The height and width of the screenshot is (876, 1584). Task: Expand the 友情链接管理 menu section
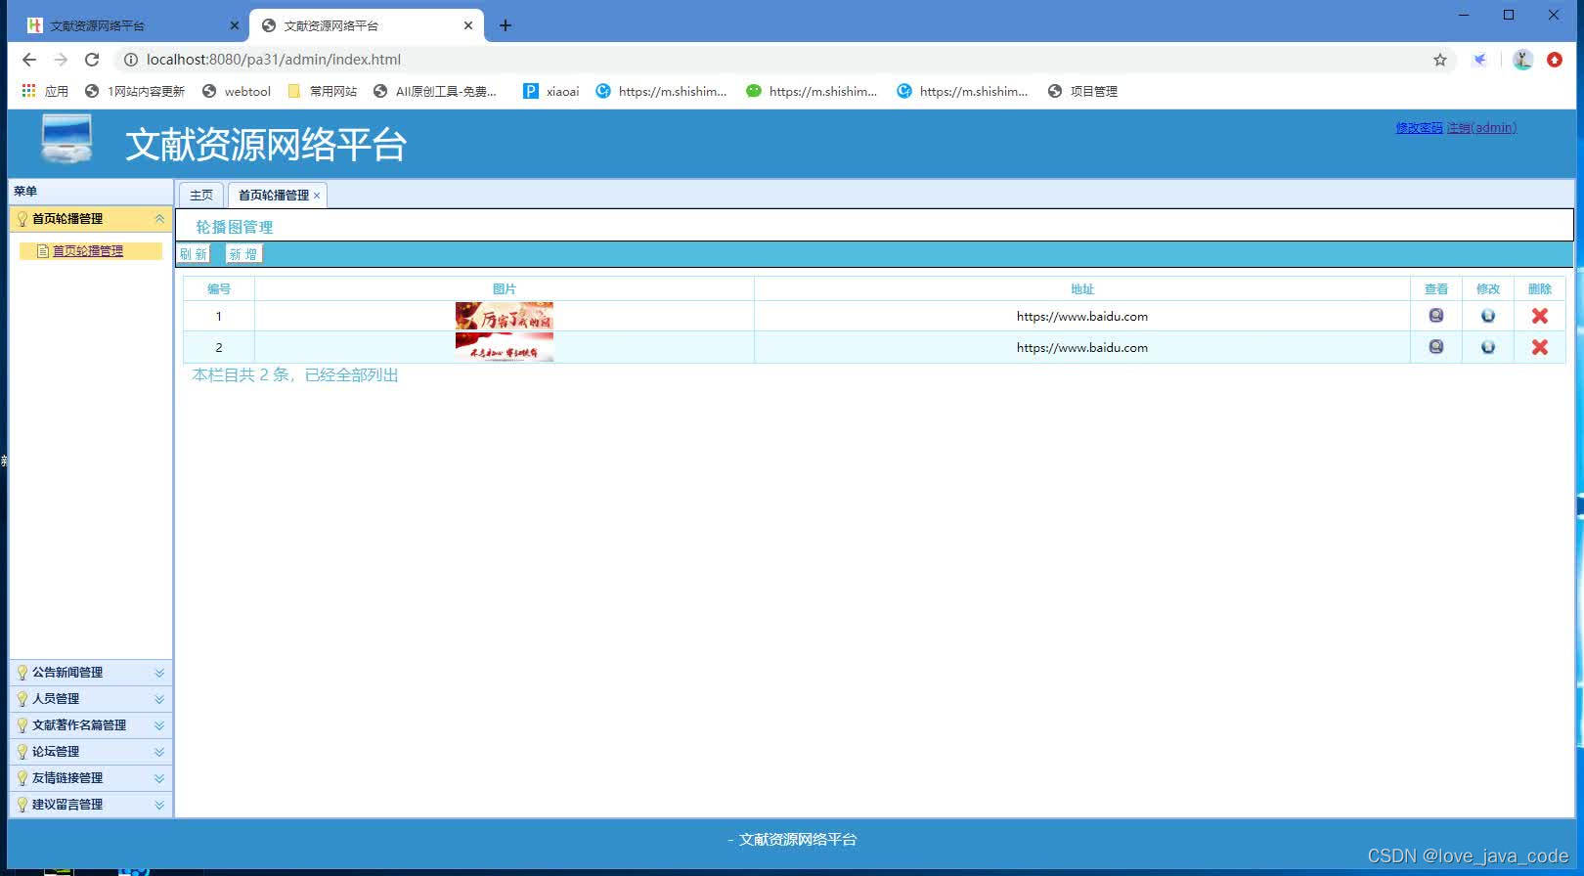pos(159,778)
